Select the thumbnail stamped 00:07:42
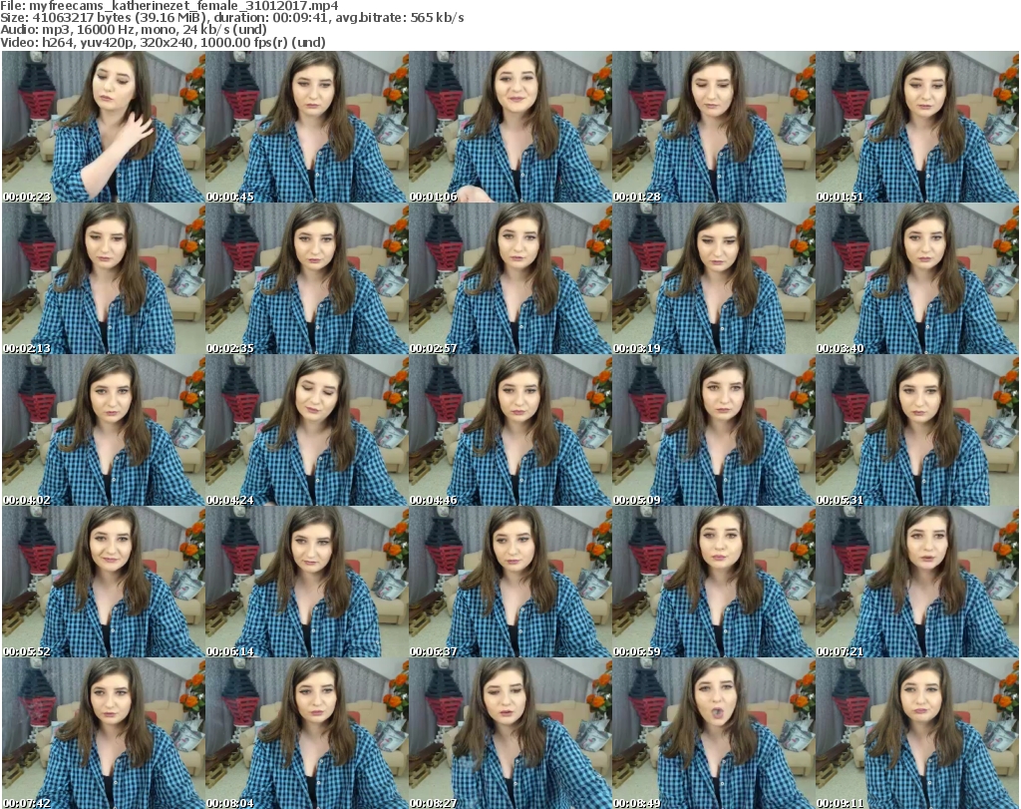This screenshot has width=1021, height=809. click(x=104, y=733)
